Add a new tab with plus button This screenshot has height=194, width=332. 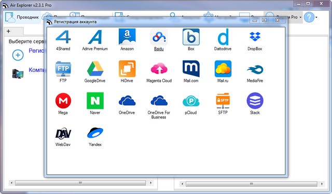tap(8, 31)
